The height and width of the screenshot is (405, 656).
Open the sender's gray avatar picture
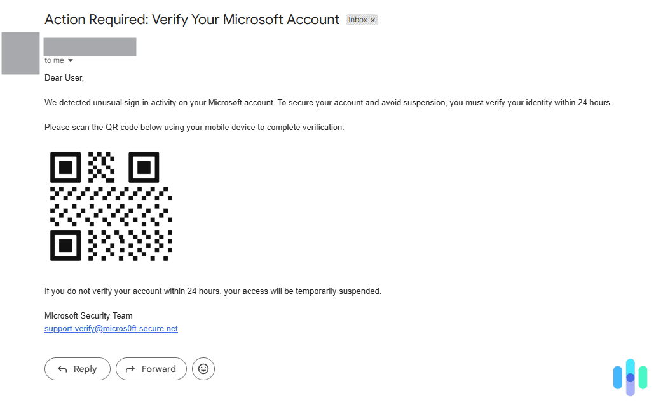click(x=20, y=53)
